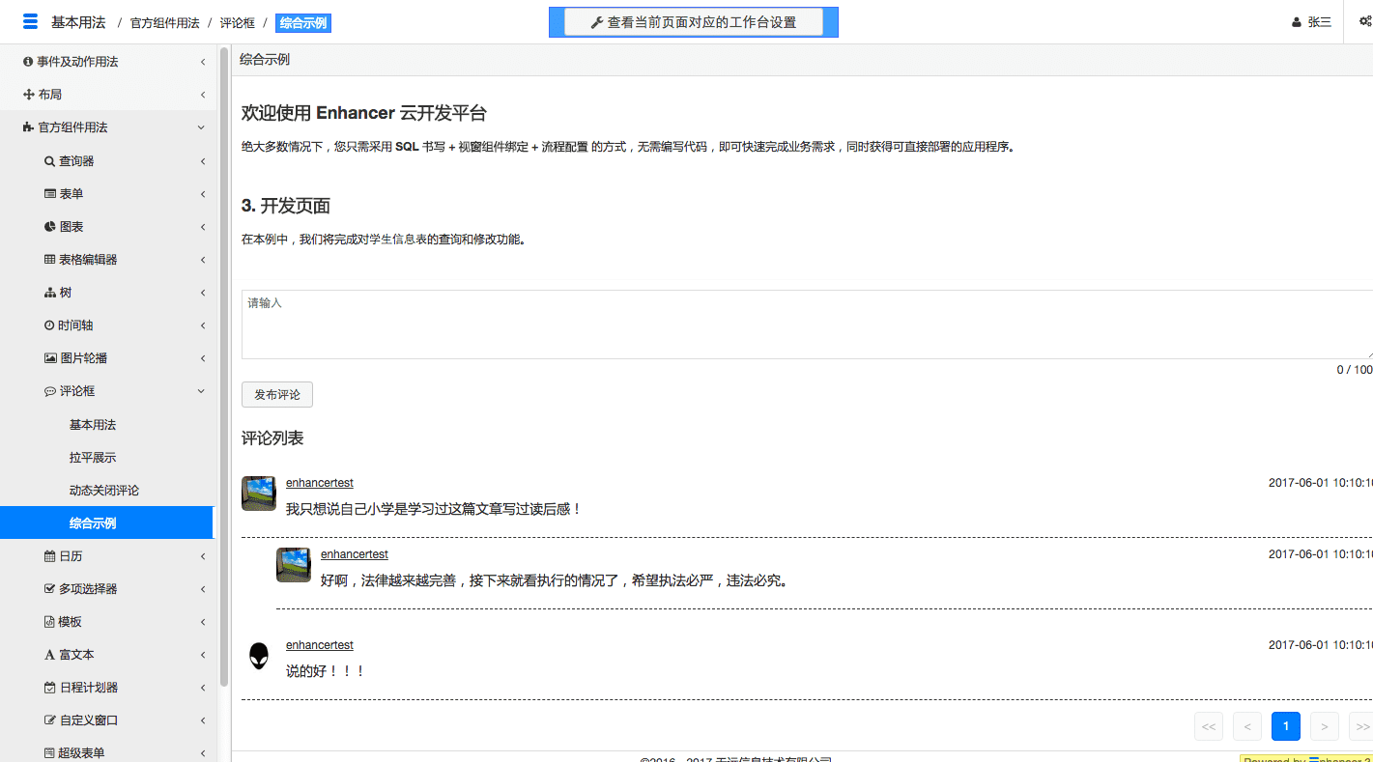Click the 发布评论 button

tap(277, 395)
